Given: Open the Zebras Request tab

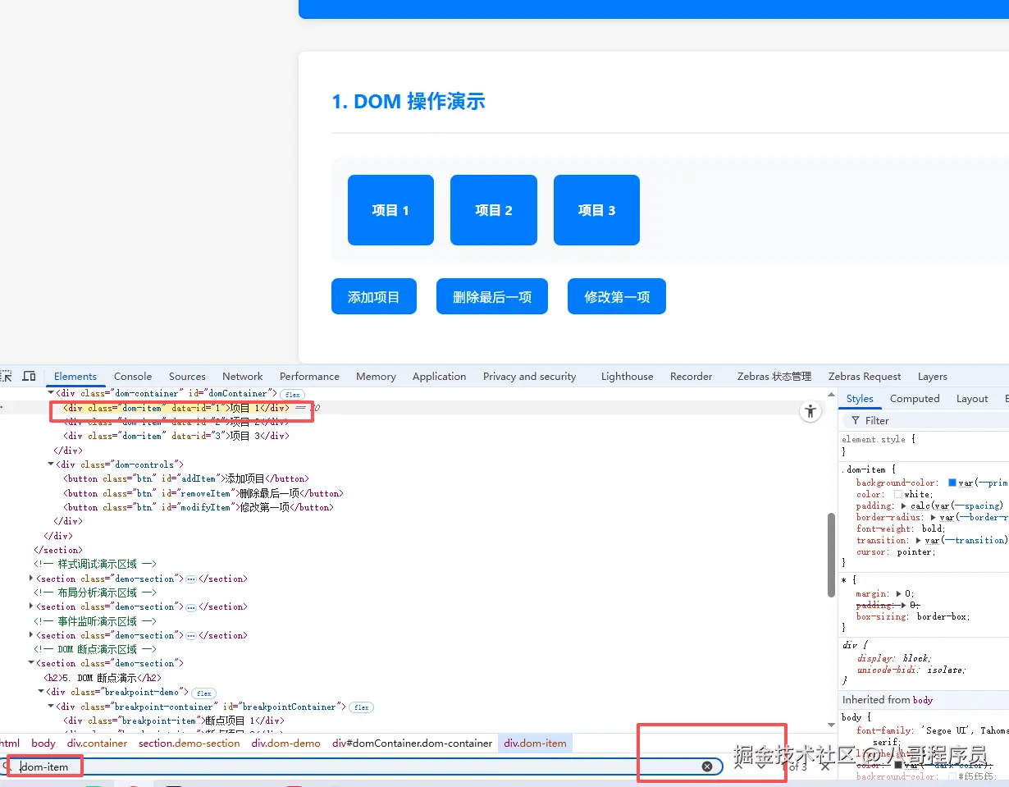Looking at the screenshot, I should pyautogui.click(x=865, y=376).
